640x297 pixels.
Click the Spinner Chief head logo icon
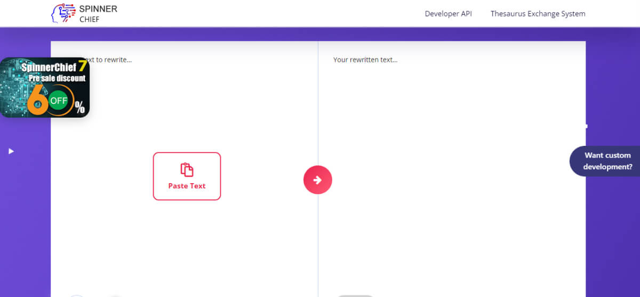(63, 13)
